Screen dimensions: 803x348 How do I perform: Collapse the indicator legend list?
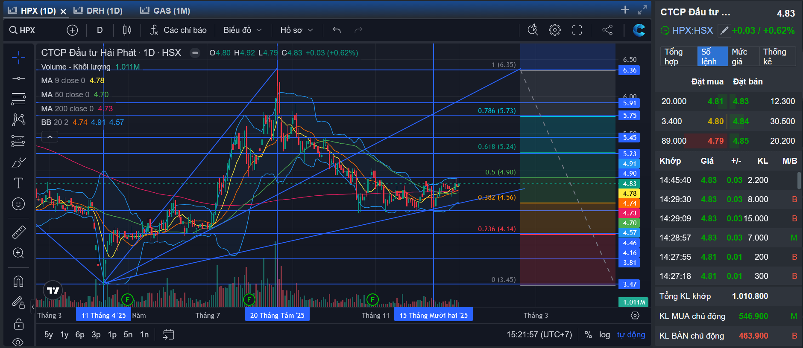coord(50,137)
